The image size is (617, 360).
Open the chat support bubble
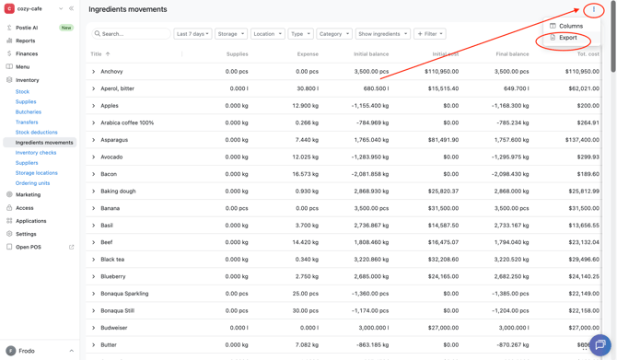[x=600, y=344]
